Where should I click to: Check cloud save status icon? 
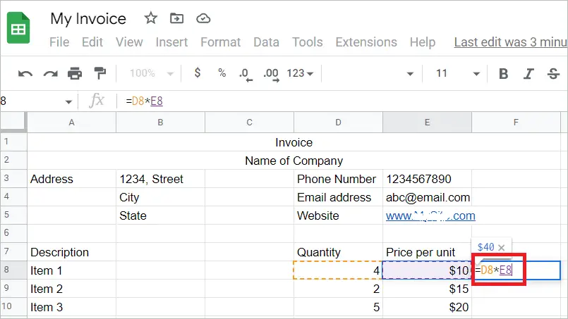[x=203, y=18]
